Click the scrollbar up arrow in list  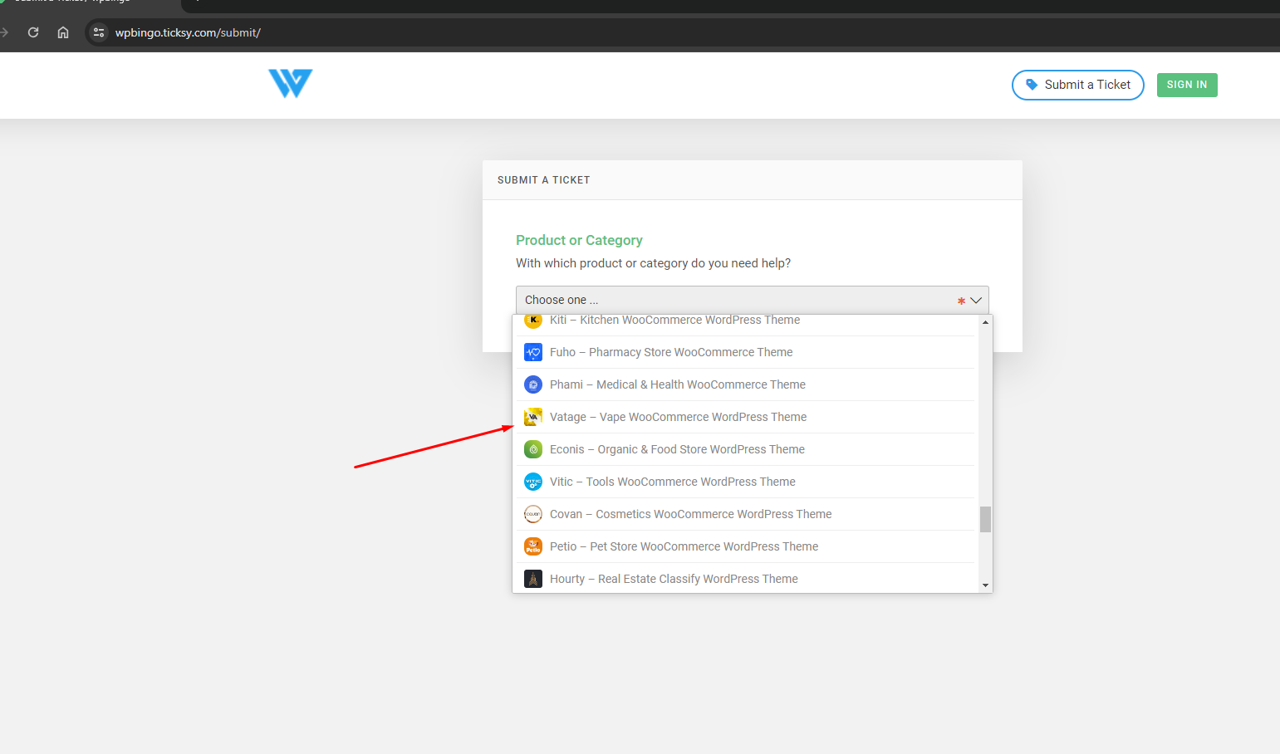coord(985,322)
